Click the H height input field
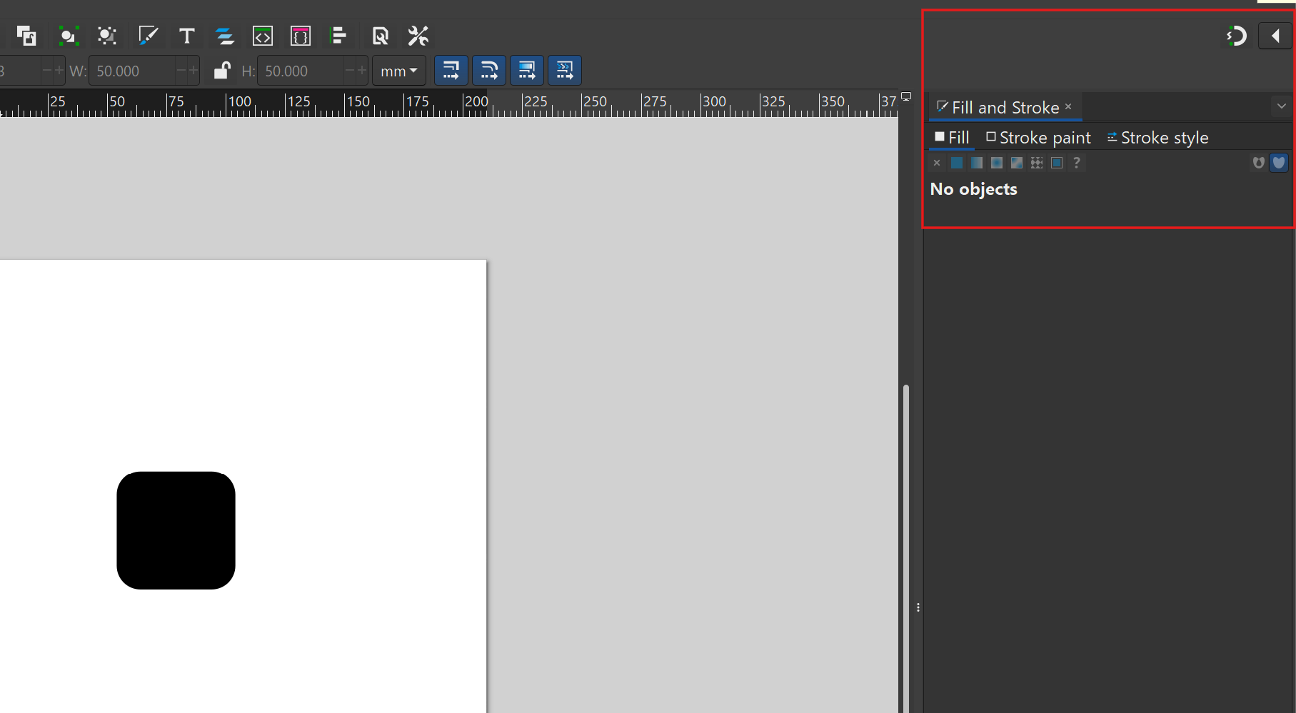This screenshot has width=1296, height=713. pyautogui.click(x=300, y=71)
